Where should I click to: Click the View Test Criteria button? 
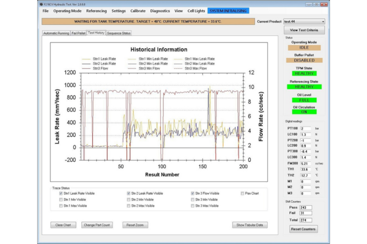[304, 30]
